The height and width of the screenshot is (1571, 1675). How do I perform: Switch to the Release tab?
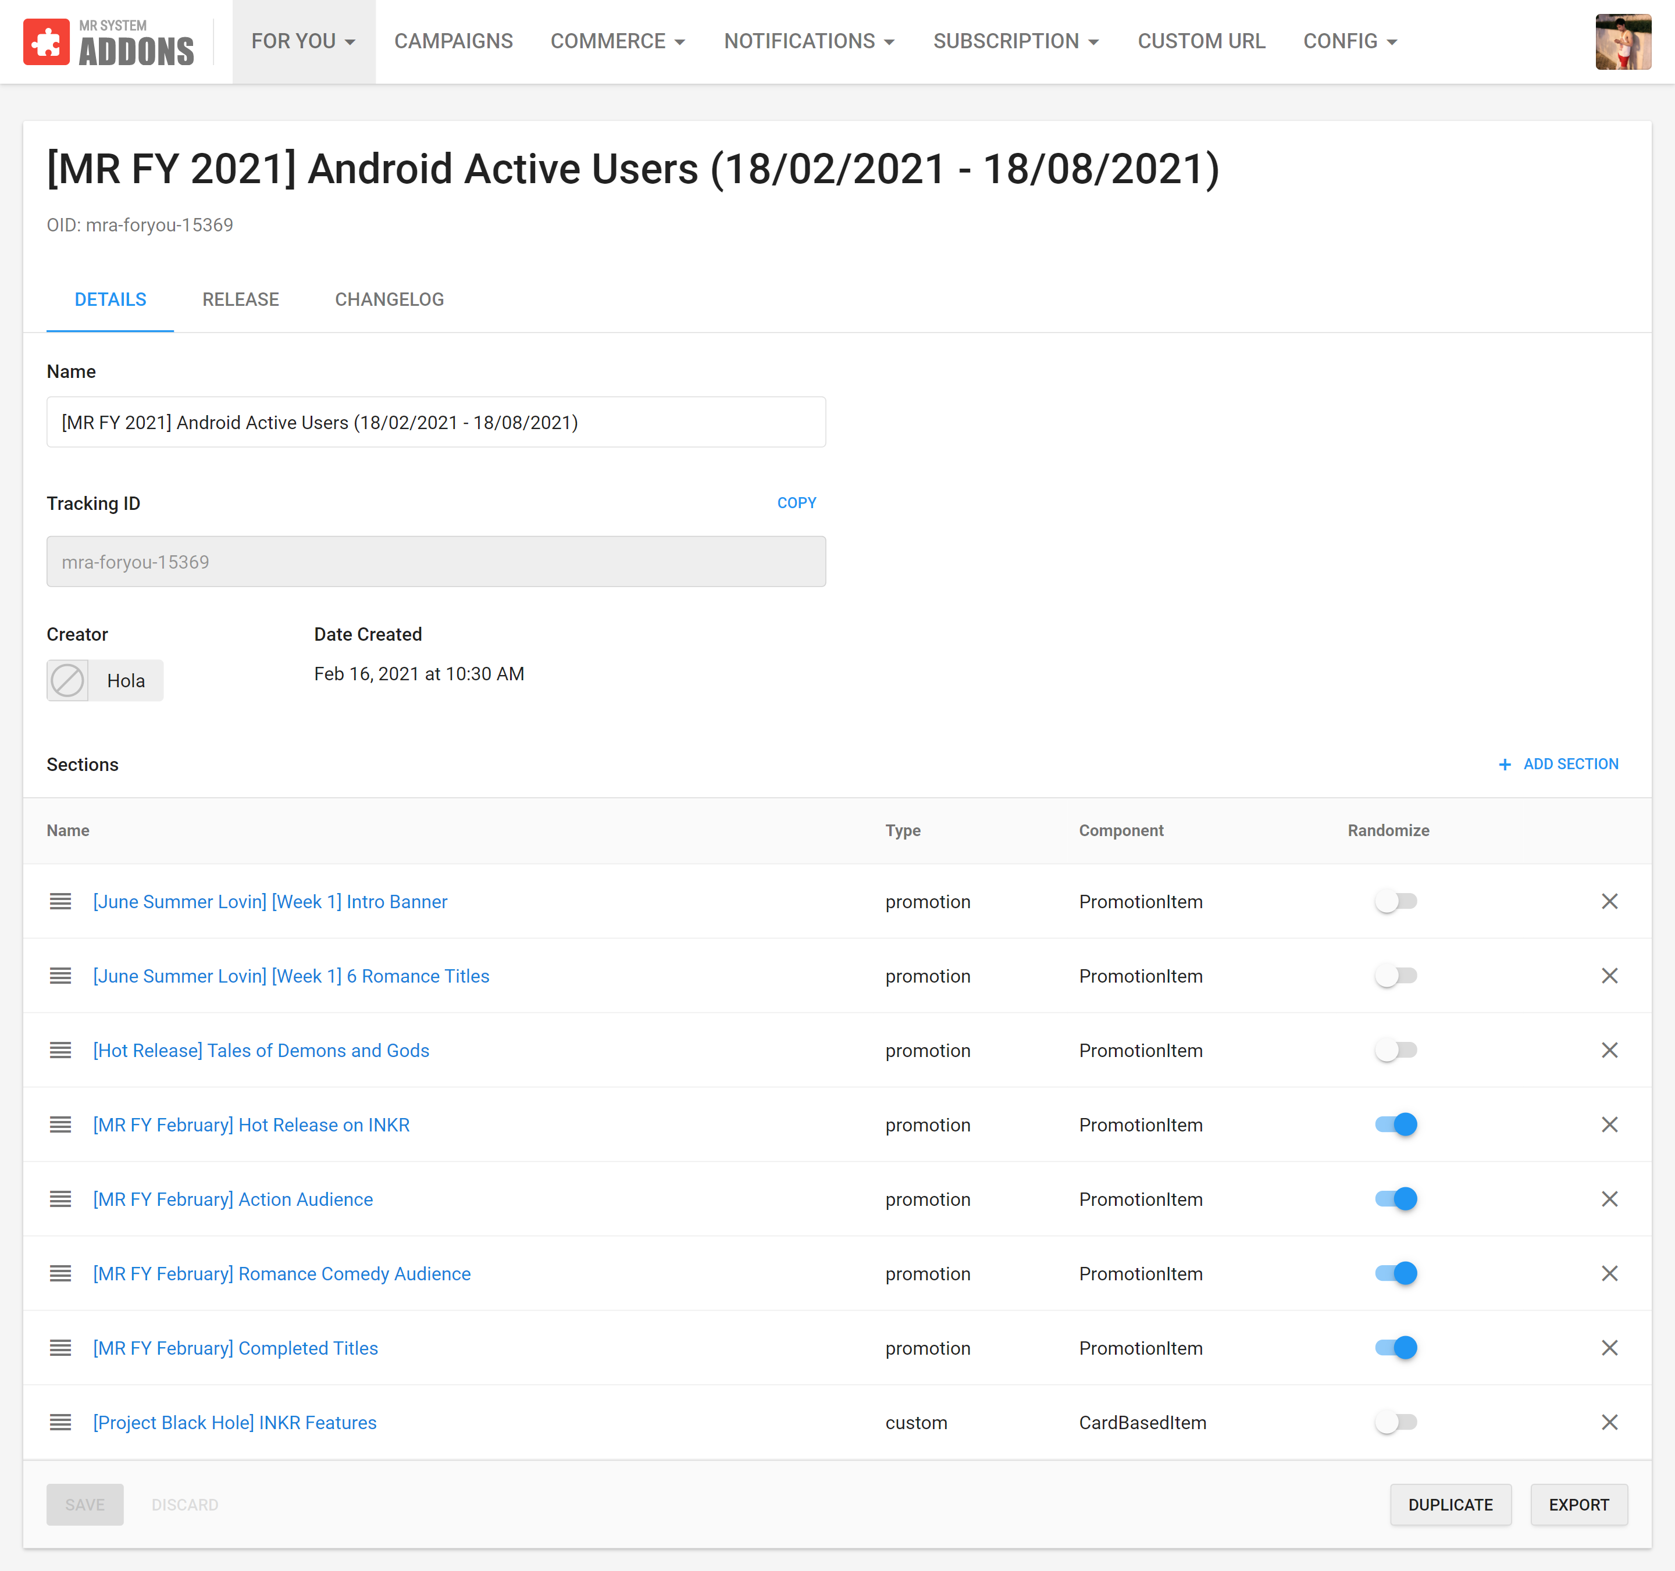click(240, 300)
